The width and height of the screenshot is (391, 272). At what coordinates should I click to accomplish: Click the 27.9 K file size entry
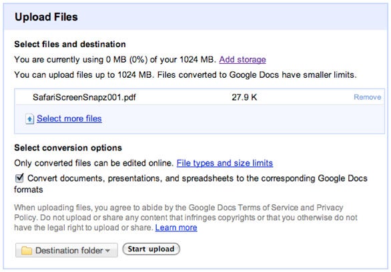point(244,97)
